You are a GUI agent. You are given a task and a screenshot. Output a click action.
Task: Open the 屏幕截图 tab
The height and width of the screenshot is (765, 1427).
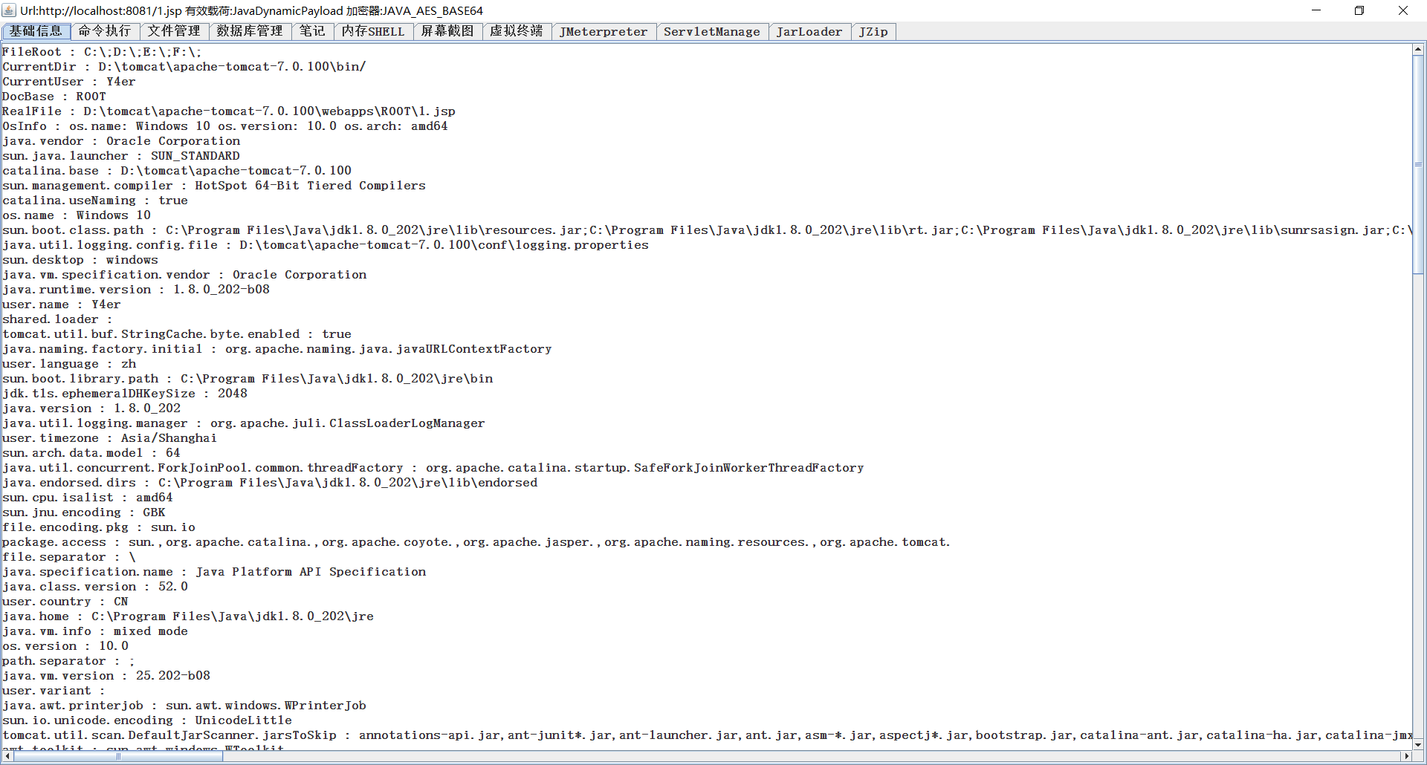(x=447, y=31)
